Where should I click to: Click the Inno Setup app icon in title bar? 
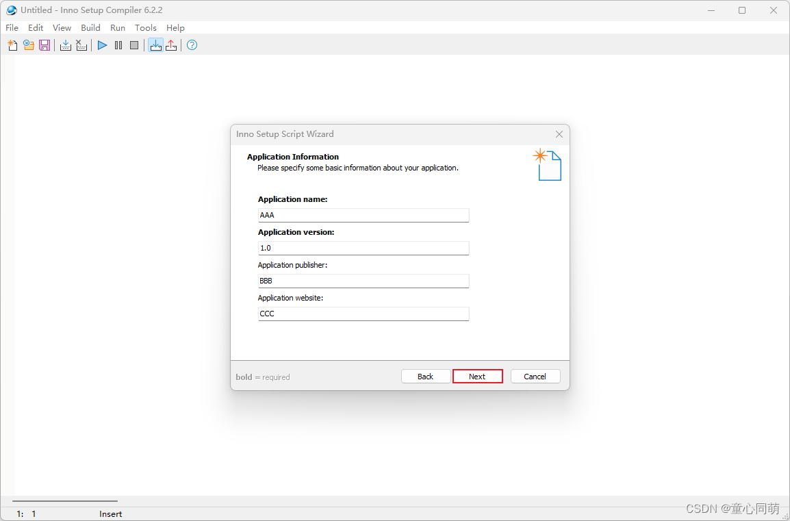pyautogui.click(x=11, y=10)
